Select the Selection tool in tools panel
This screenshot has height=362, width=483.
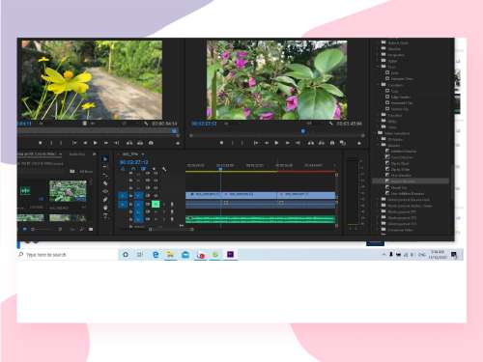pos(105,158)
